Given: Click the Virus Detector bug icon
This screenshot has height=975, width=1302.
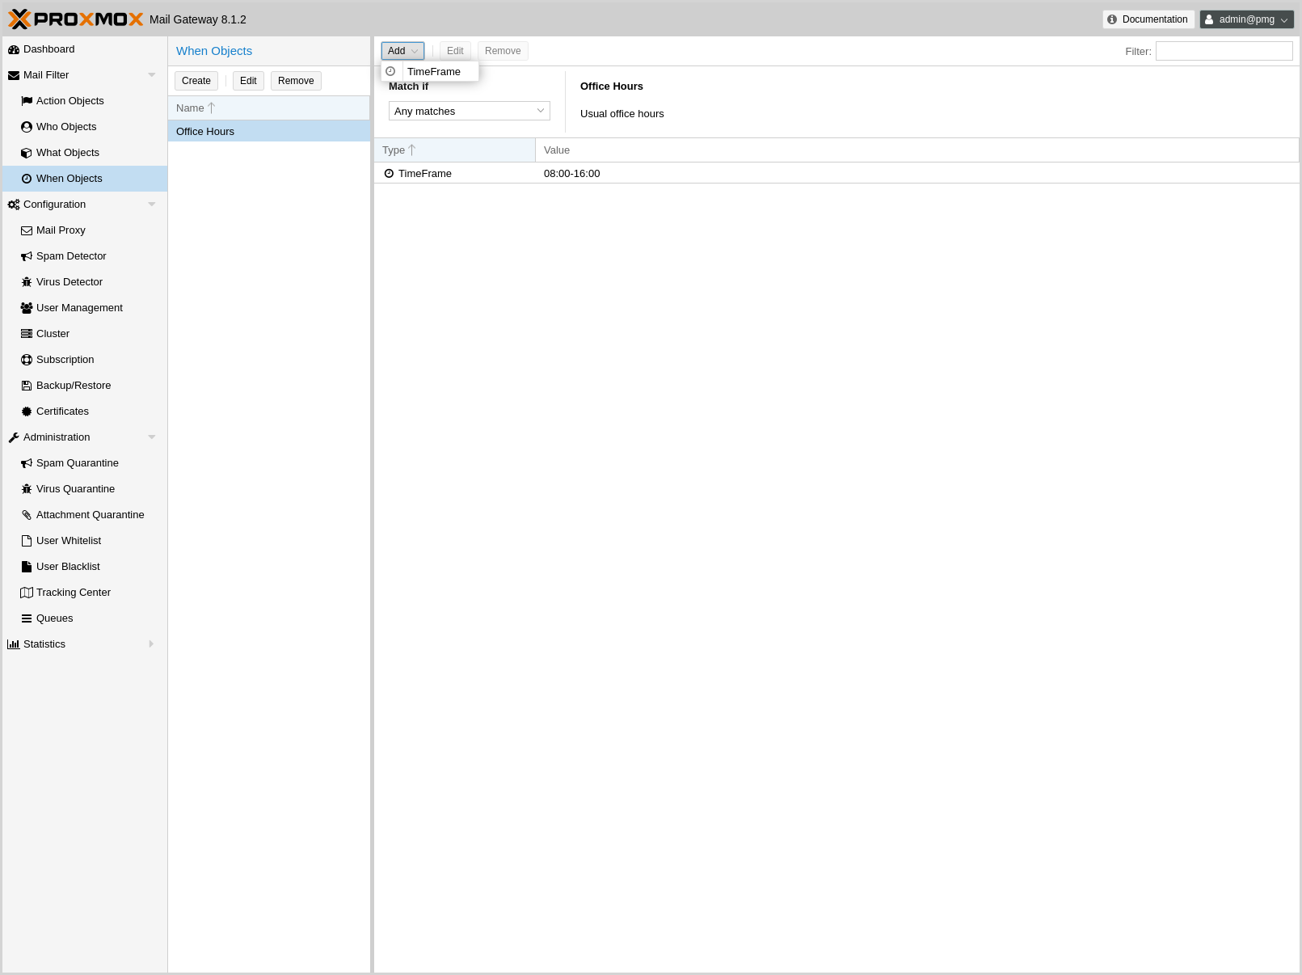Looking at the screenshot, I should point(27,282).
